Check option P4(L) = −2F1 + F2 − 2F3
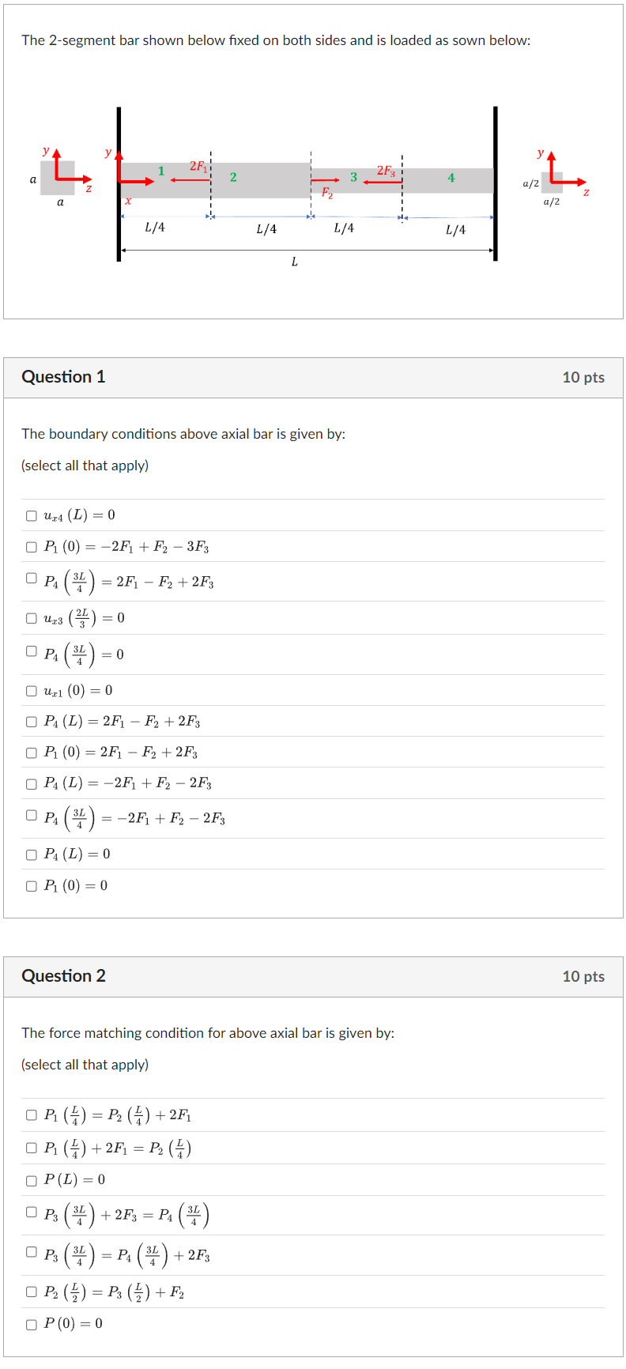 click(x=31, y=784)
